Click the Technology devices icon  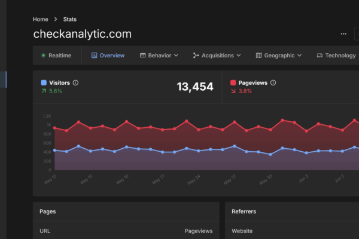click(320, 56)
